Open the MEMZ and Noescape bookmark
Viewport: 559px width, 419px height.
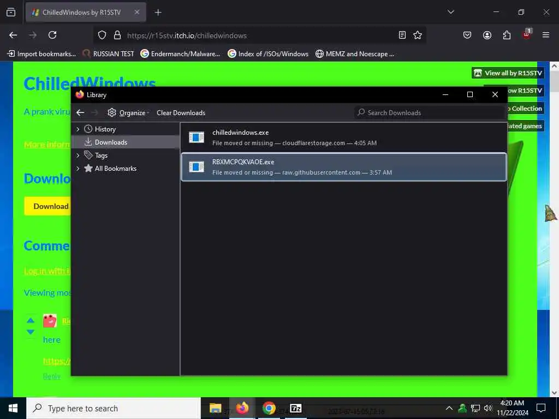coord(355,54)
